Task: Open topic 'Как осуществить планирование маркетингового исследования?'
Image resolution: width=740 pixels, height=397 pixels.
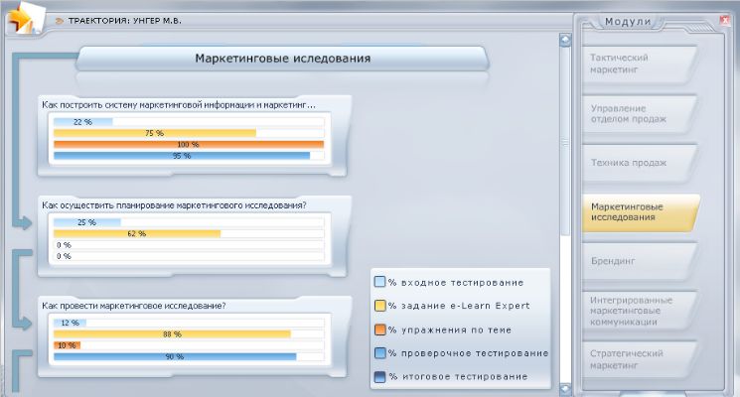Action: 174,205
